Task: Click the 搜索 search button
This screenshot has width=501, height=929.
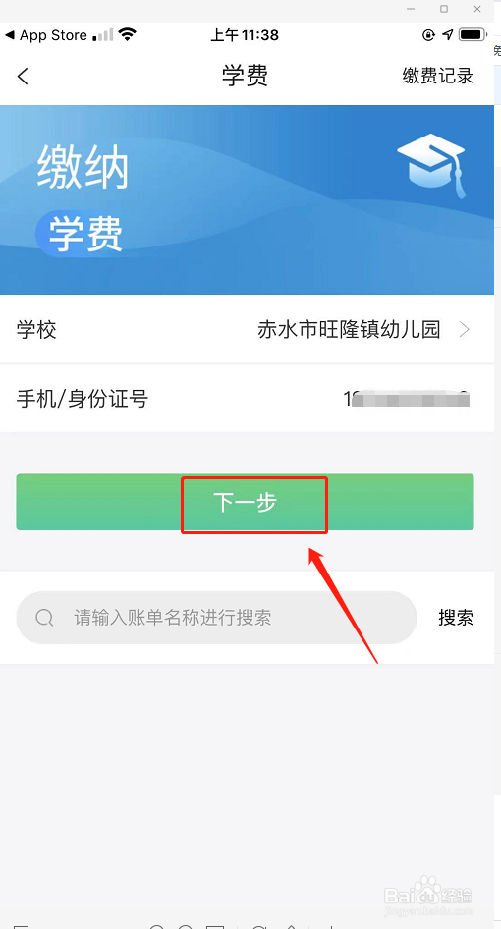Action: tap(456, 618)
